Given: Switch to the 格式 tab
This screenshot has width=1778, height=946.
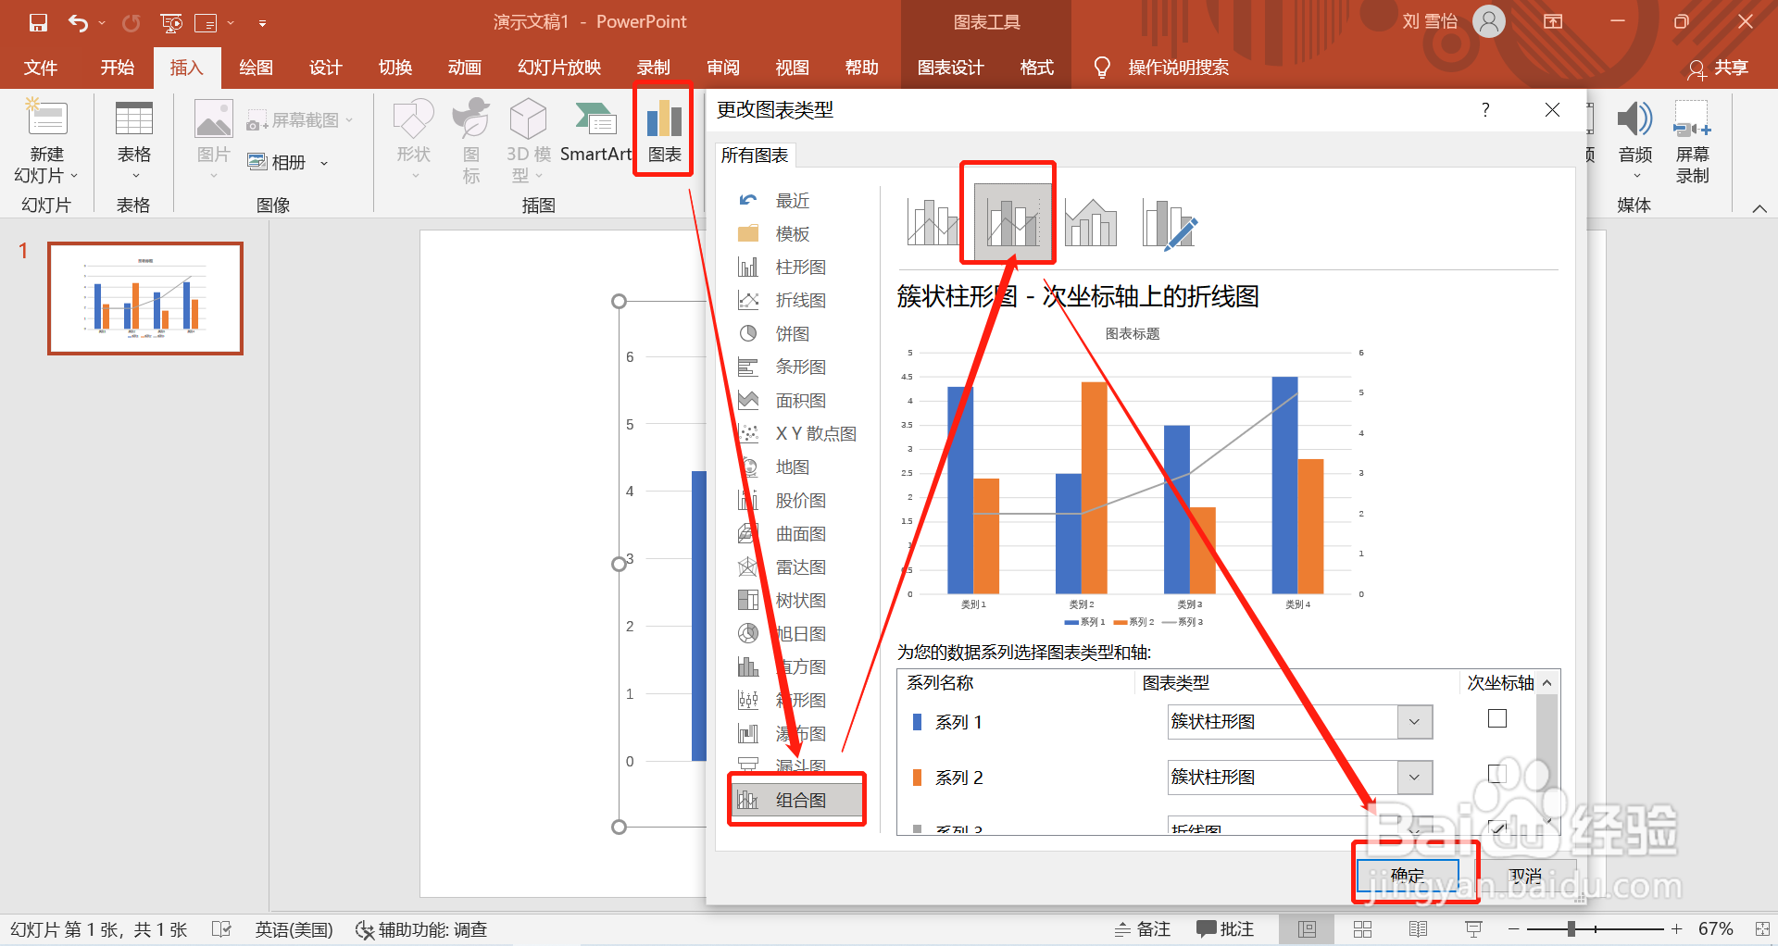Looking at the screenshot, I should coord(1036,68).
